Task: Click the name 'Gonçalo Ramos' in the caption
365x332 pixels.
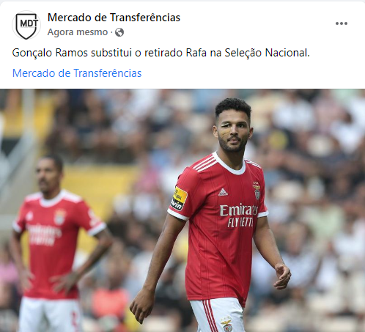Action: click(x=50, y=53)
